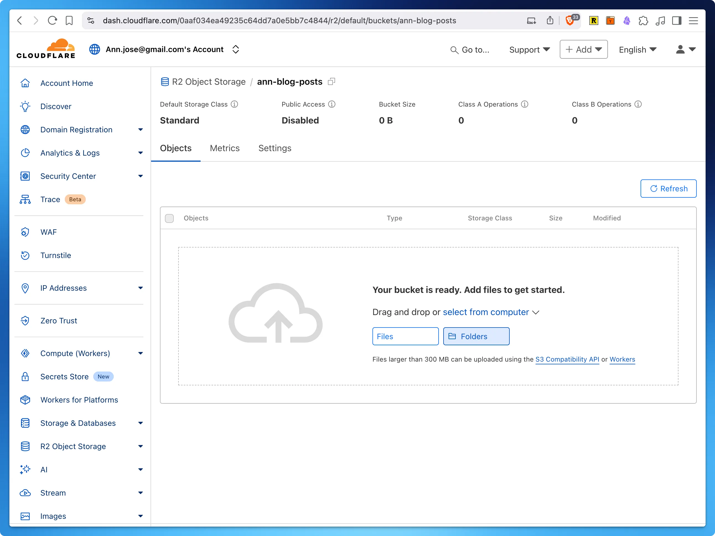Image resolution: width=715 pixels, height=536 pixels.
Task: Click the copy bucket name icon
Action: (331, 81)
